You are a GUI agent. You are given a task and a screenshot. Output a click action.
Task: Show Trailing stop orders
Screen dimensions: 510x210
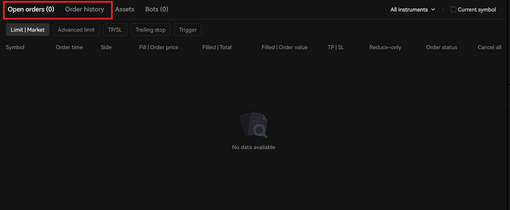coord(150,30)
